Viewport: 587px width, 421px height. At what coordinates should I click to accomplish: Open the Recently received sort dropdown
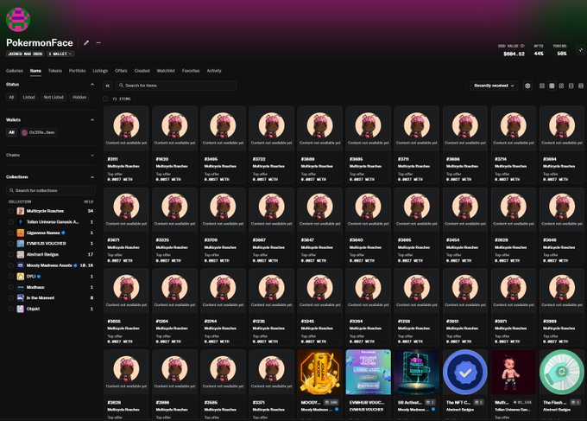(494, 86)
